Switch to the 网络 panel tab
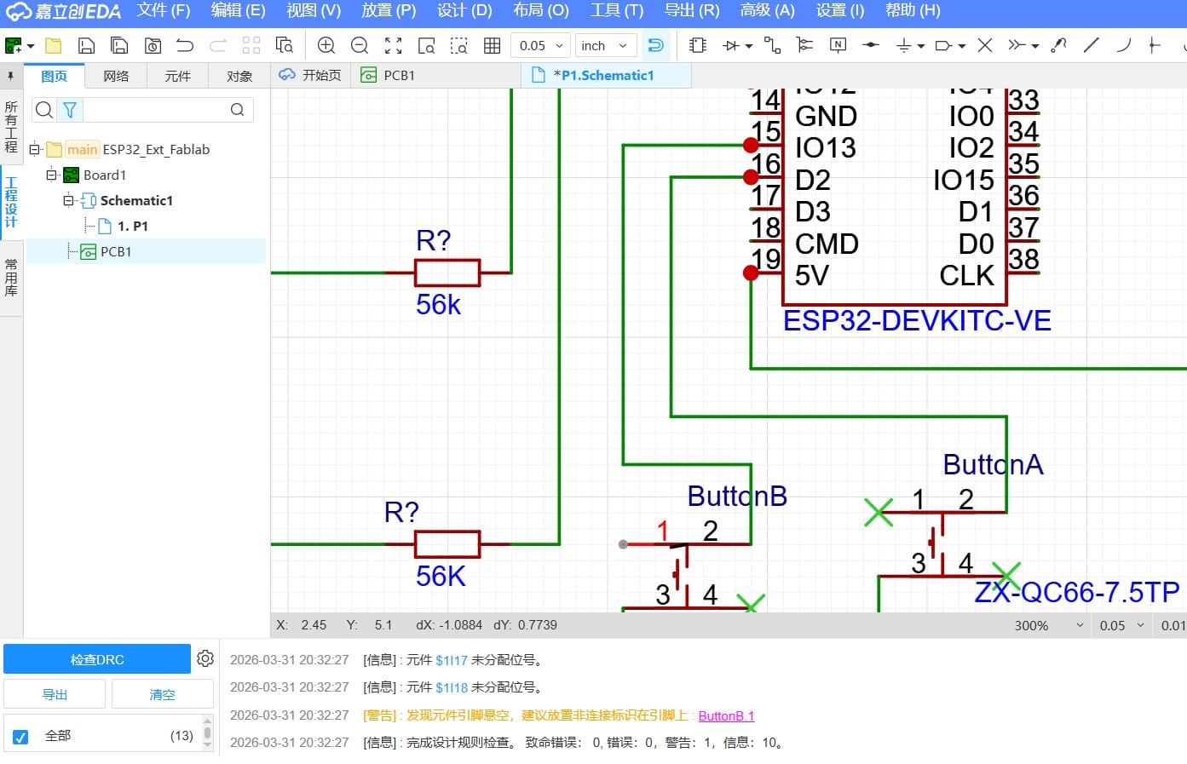Image resolution: width=1187 pixels, height=764 pixels. pos(116,76)
